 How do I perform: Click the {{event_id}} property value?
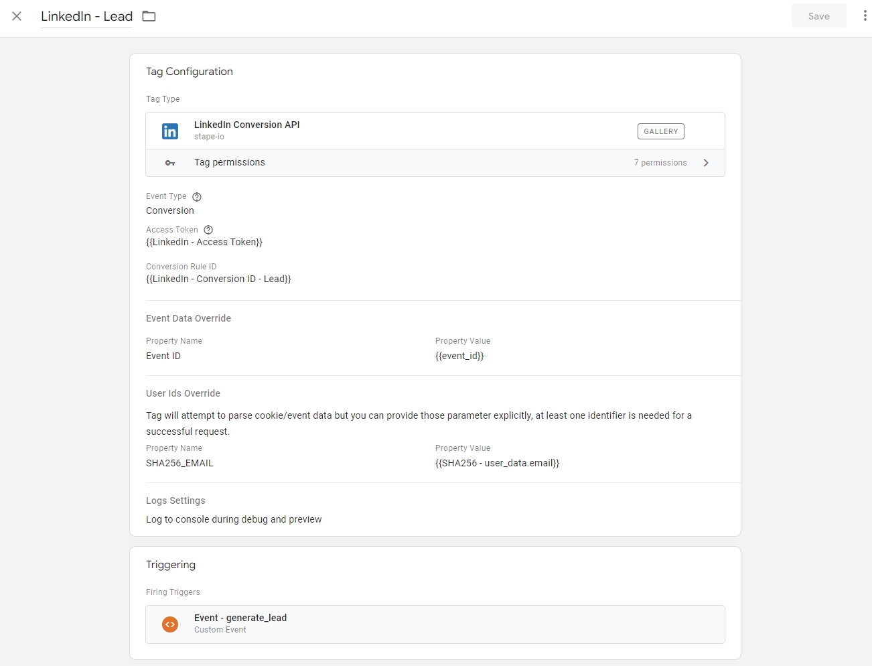pos(459,356)
